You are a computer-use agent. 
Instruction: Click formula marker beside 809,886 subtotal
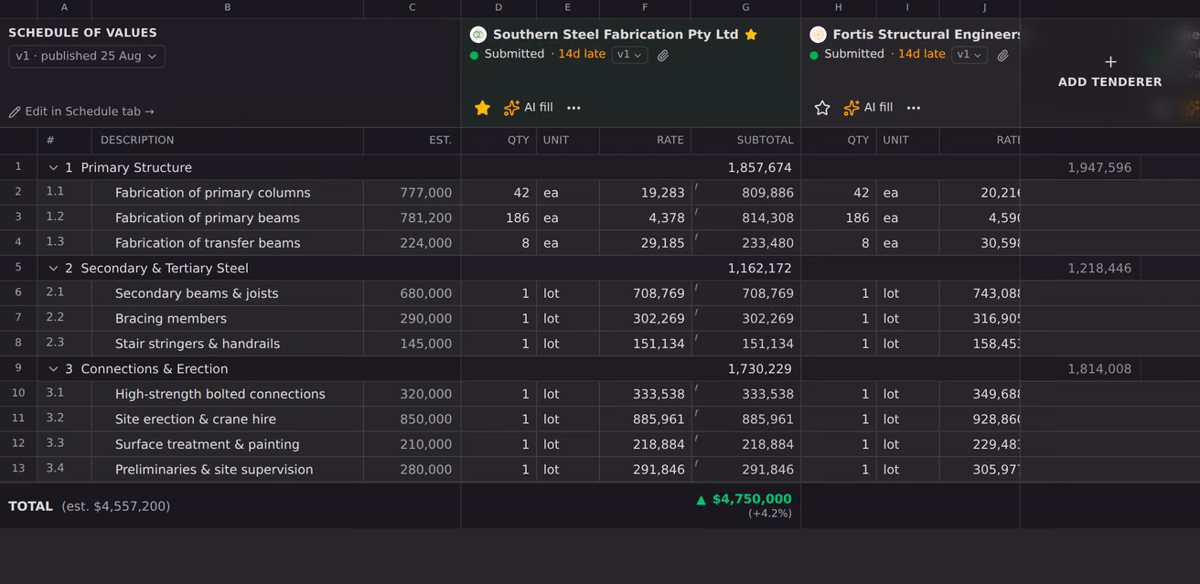[696, 186]
